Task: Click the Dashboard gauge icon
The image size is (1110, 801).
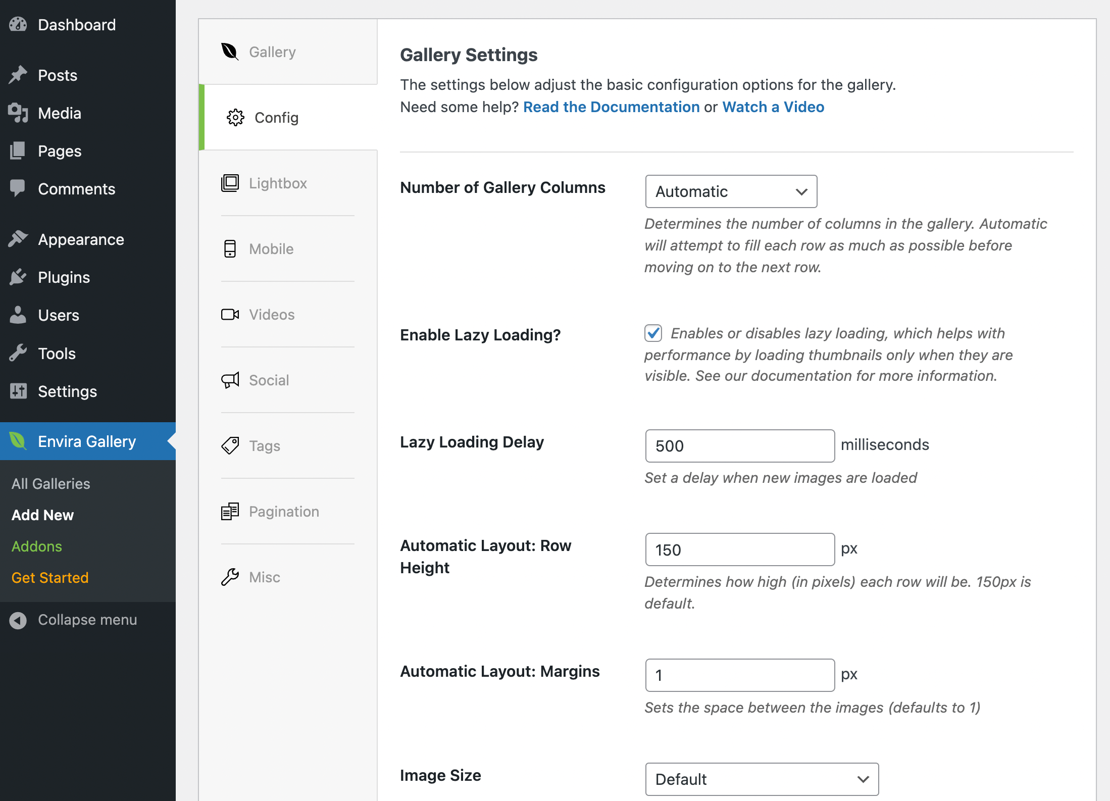Action: tap(18, 24)
